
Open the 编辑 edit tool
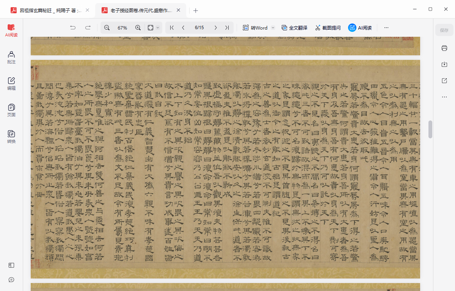(x=11, y=84)
